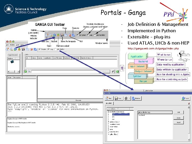Collapse application (Executable) node in Job Builder tree
The image size is (192, 144).
pos(108,112)
